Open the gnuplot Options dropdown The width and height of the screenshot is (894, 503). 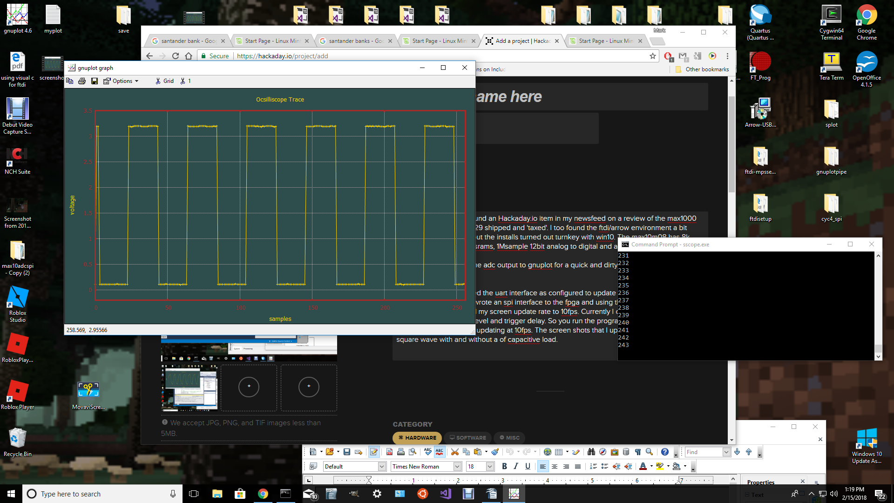point(122,81)
